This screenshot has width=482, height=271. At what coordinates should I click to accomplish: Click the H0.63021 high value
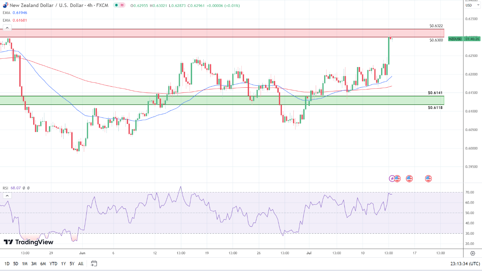coord(159,6)
